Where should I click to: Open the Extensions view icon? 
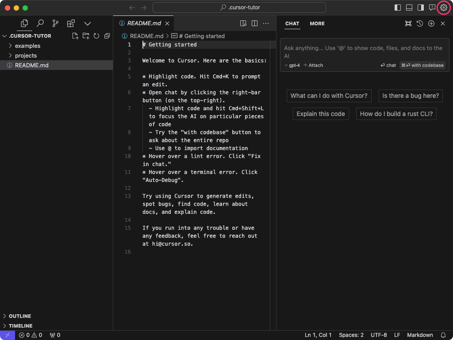71,23
